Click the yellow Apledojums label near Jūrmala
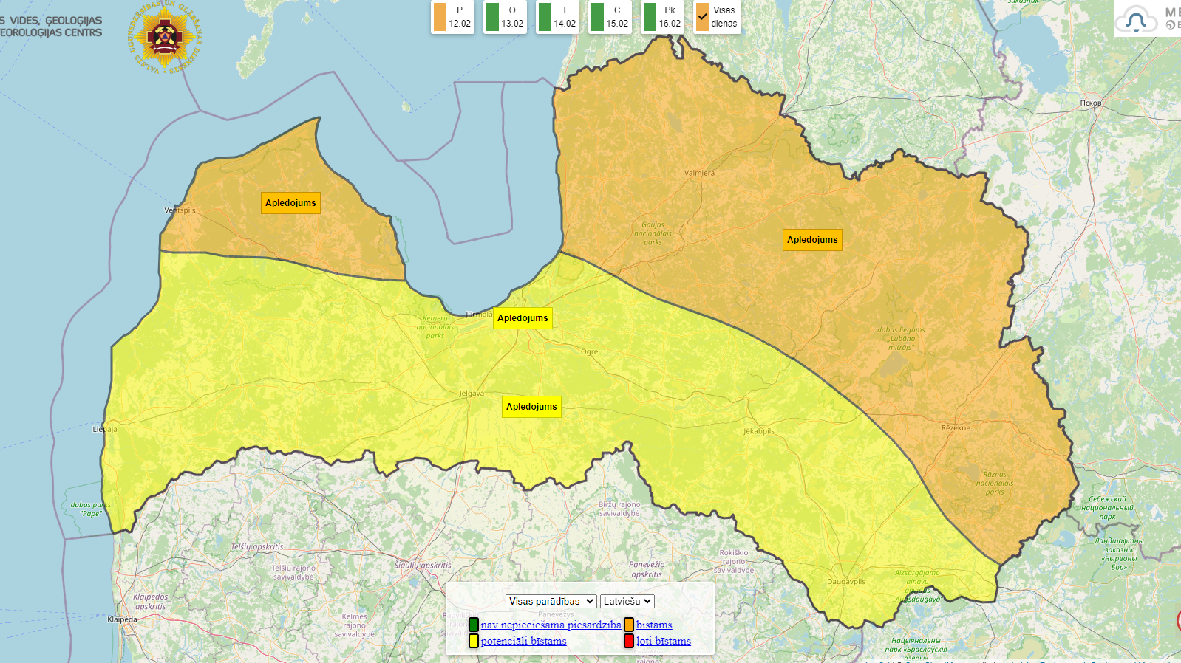 pos(523,318)
